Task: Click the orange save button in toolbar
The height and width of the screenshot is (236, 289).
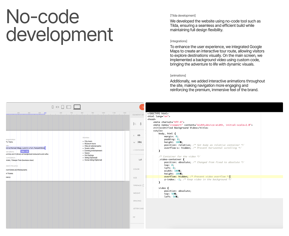Action: (142, 107)
